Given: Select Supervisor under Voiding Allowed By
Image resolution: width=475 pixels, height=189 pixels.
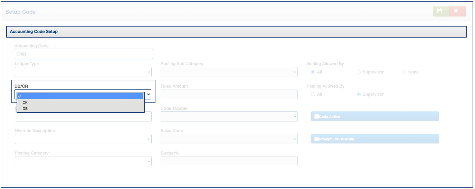Looking at the screenshot, I should point(358,72).
